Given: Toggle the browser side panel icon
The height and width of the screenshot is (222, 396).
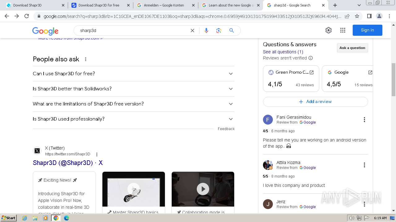Looking at the screenshot, I should click(369, 16).
